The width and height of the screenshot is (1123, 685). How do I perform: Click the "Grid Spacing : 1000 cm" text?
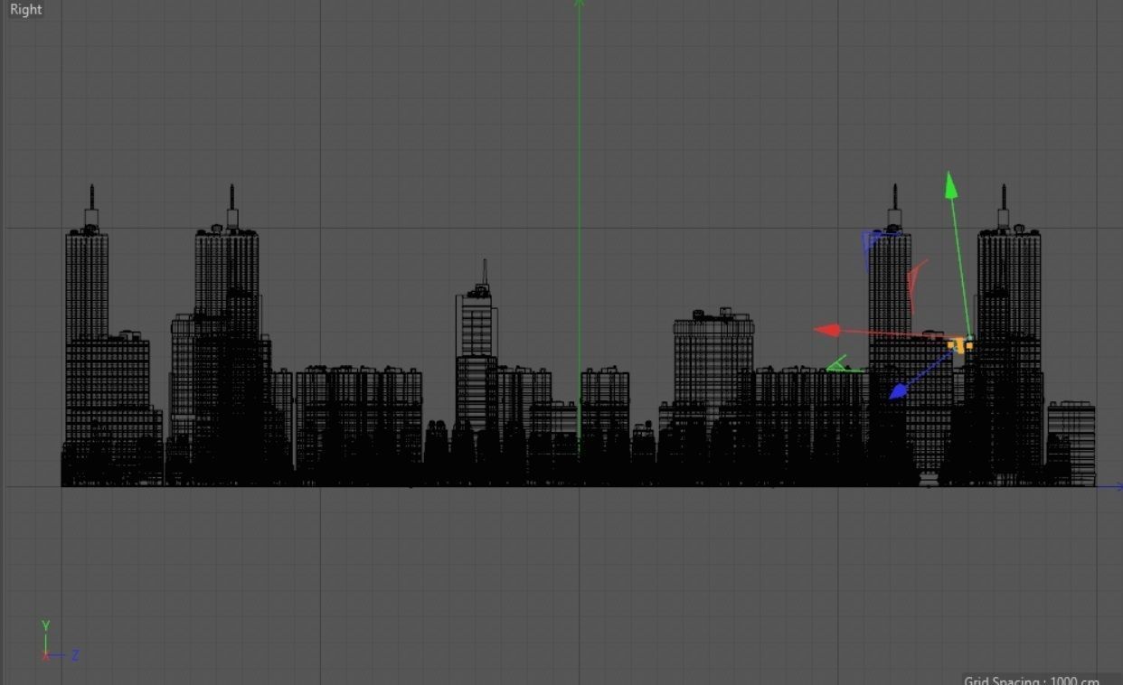pos(1032,680)
